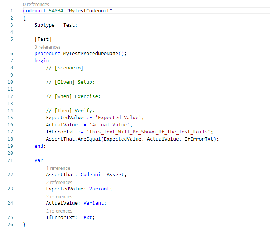
Task: Click the 'This_Text_Will_Be_Shown_If_The_Test_Fails' string
Action: (148, 132)
